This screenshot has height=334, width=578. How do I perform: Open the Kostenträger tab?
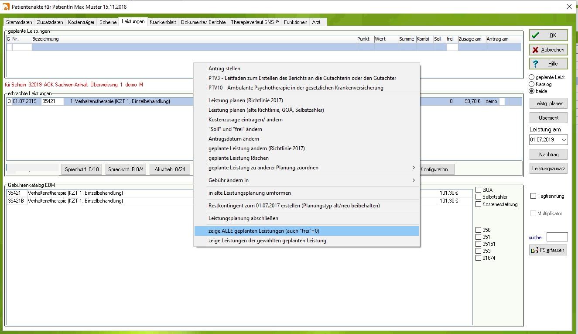[81, 22]
